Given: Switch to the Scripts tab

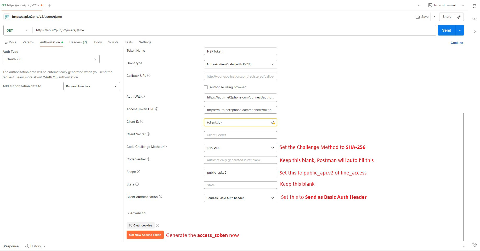Looking at the screenshot, I should (x=113, y=42).
